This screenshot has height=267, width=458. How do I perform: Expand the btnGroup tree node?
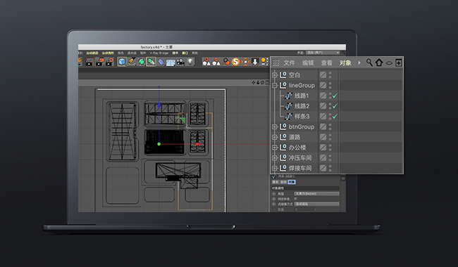point(275,126)
